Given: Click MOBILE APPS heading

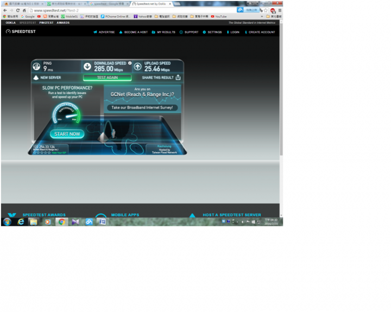Looking at the screenshot, I should [125, 215].
